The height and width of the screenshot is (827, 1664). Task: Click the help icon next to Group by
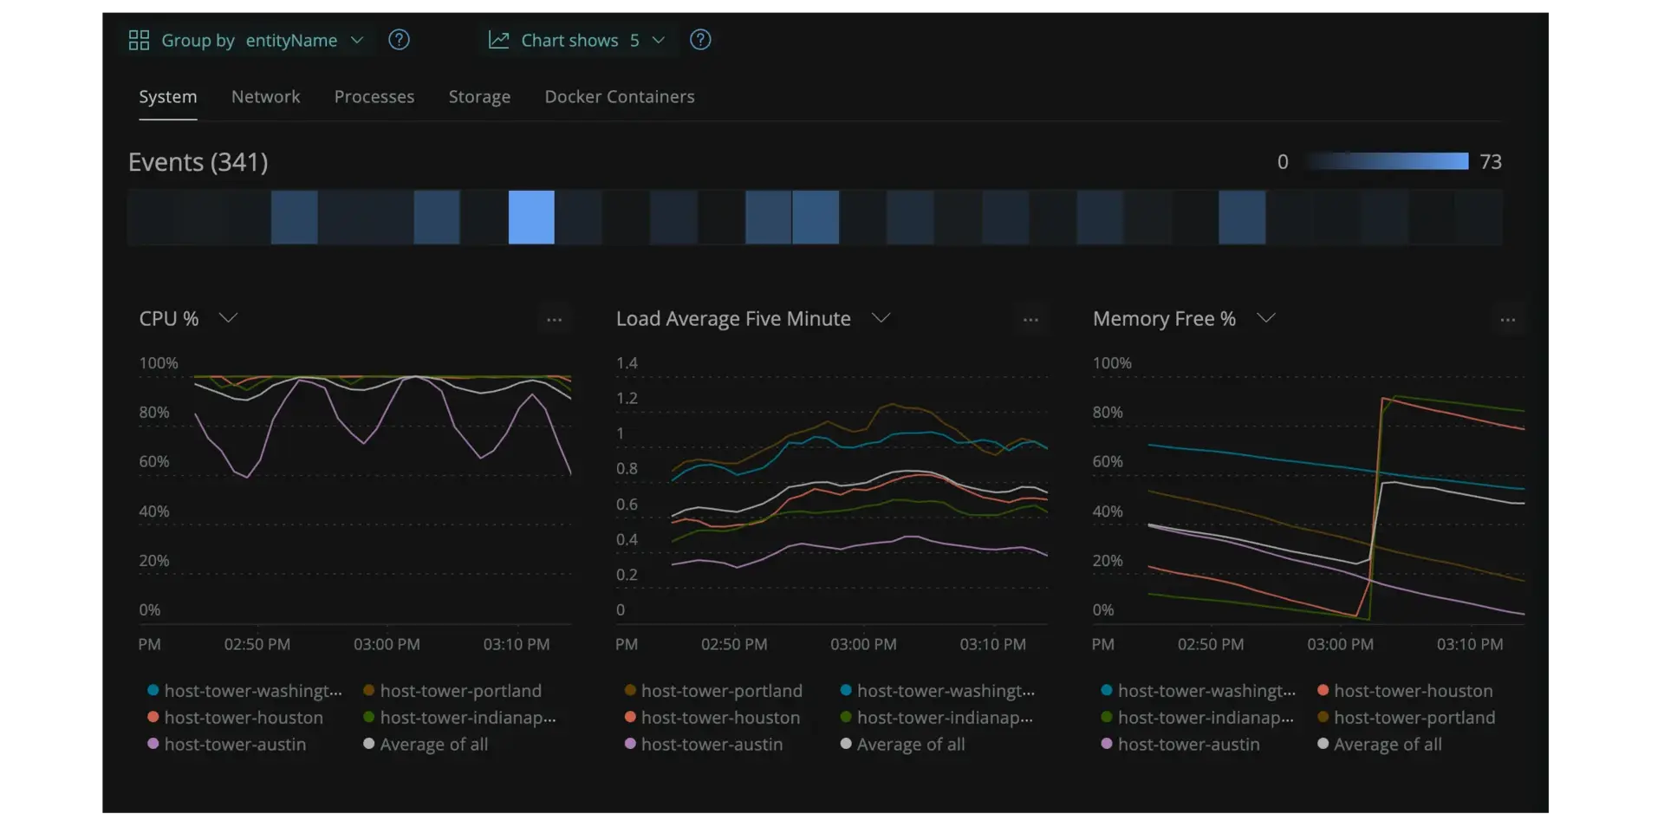[399, 40]
